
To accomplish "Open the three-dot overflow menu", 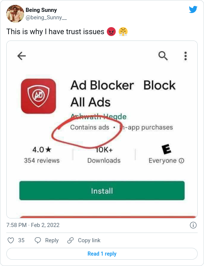I will [x=185, y=56].
